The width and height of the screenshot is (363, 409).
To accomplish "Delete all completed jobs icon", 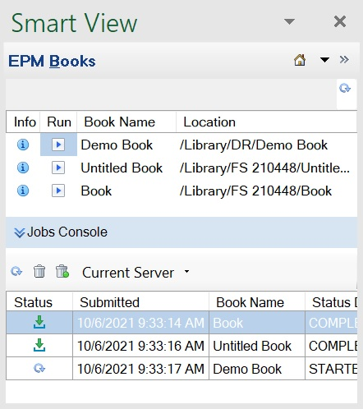I will (62, 271).
